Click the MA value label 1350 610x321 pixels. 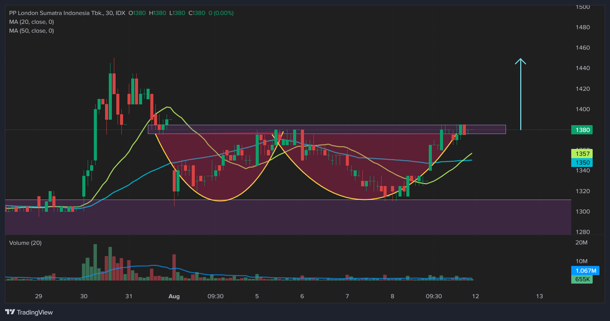[582, 163]
